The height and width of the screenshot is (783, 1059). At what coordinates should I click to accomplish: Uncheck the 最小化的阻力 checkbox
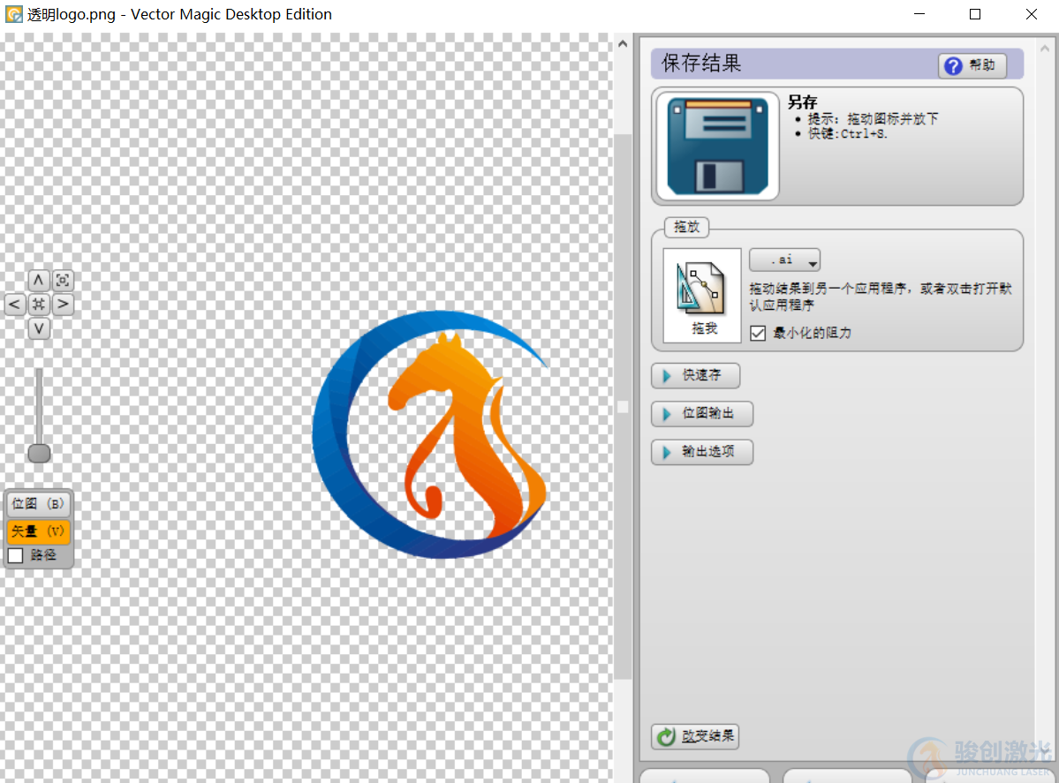tap(758, 333)
